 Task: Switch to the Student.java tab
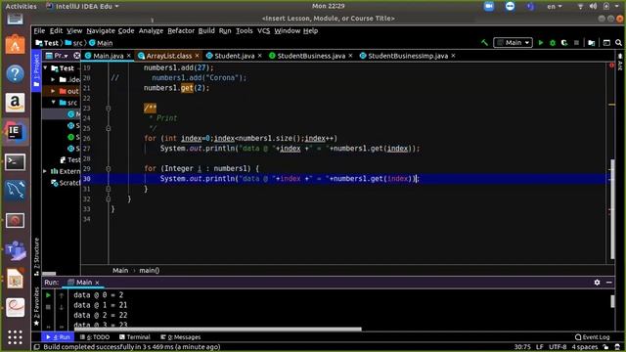[234, 56]
